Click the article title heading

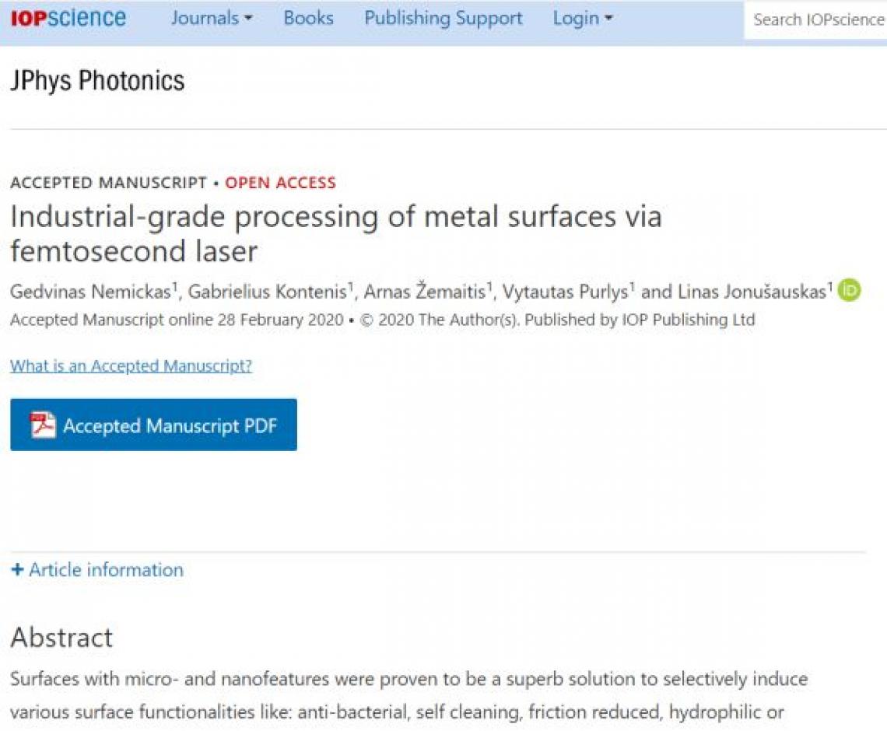point(336,233)
